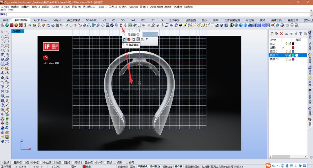Click the black swirl icon in top toolbar
This screenshot has width=313, height=168.
click(232, 25)
